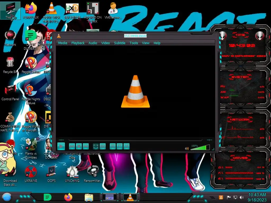
Task: Click the remaining time label in VLC
Action: coord(210,140)
